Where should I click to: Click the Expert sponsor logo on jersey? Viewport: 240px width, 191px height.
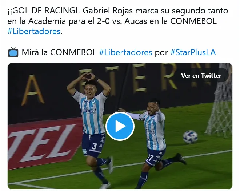click(x=89, y=110)
